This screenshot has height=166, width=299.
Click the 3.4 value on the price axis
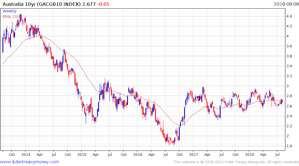tap(289, 66)
